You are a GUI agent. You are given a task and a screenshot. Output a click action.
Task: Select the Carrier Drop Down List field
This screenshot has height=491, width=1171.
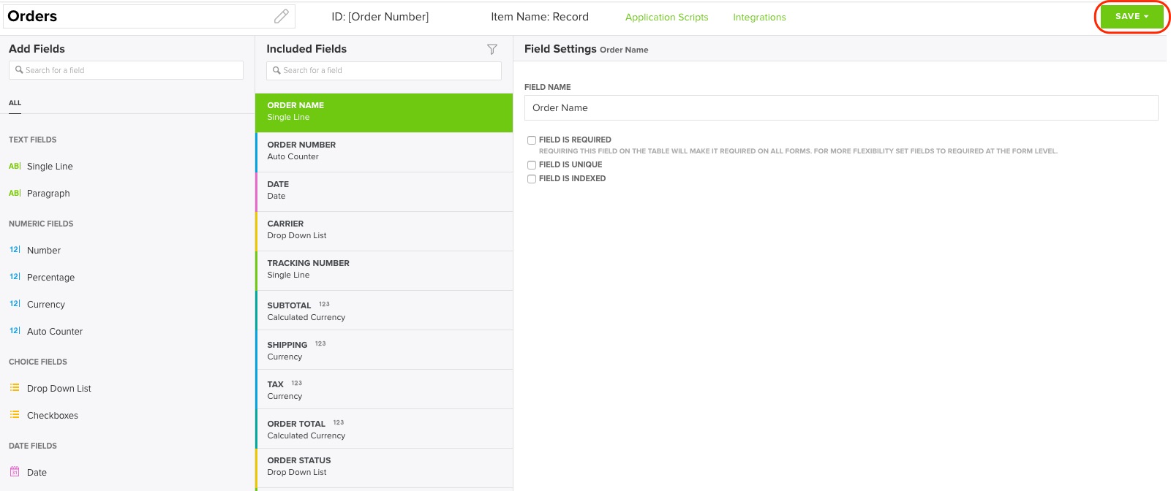point(384,231)
